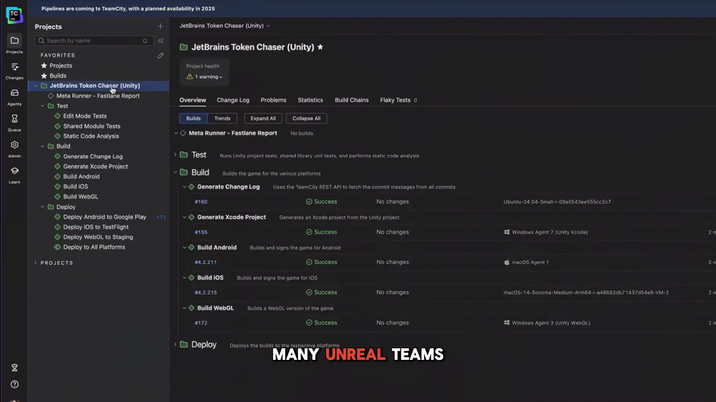Click Windows icon beside Windows Agent 3
This screenshot has height=402, width=716.
pyautogui.click(x=507, y=323)
